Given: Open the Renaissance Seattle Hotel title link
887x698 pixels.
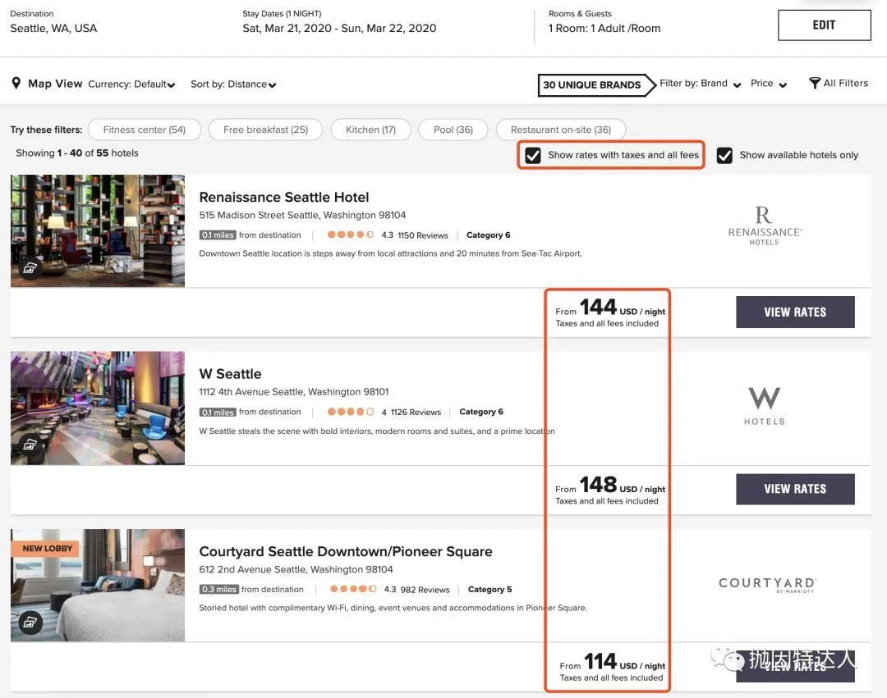Looking at the screenshot, I should (x=284, y=197).
